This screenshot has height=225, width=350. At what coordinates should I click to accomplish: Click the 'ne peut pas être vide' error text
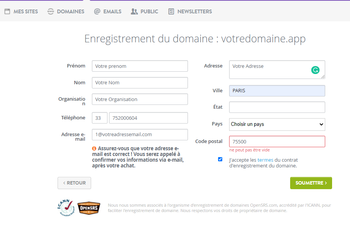[250, 150]
